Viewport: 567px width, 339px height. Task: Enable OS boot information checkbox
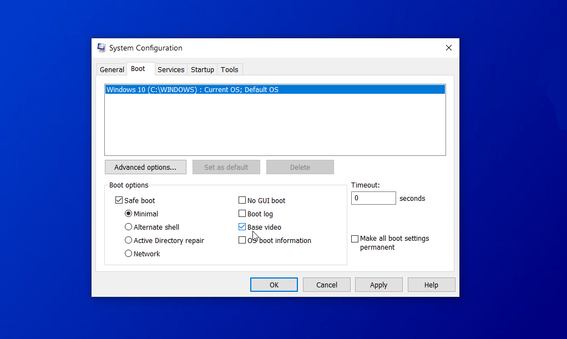pyautogui.click(x=242, y=240)
